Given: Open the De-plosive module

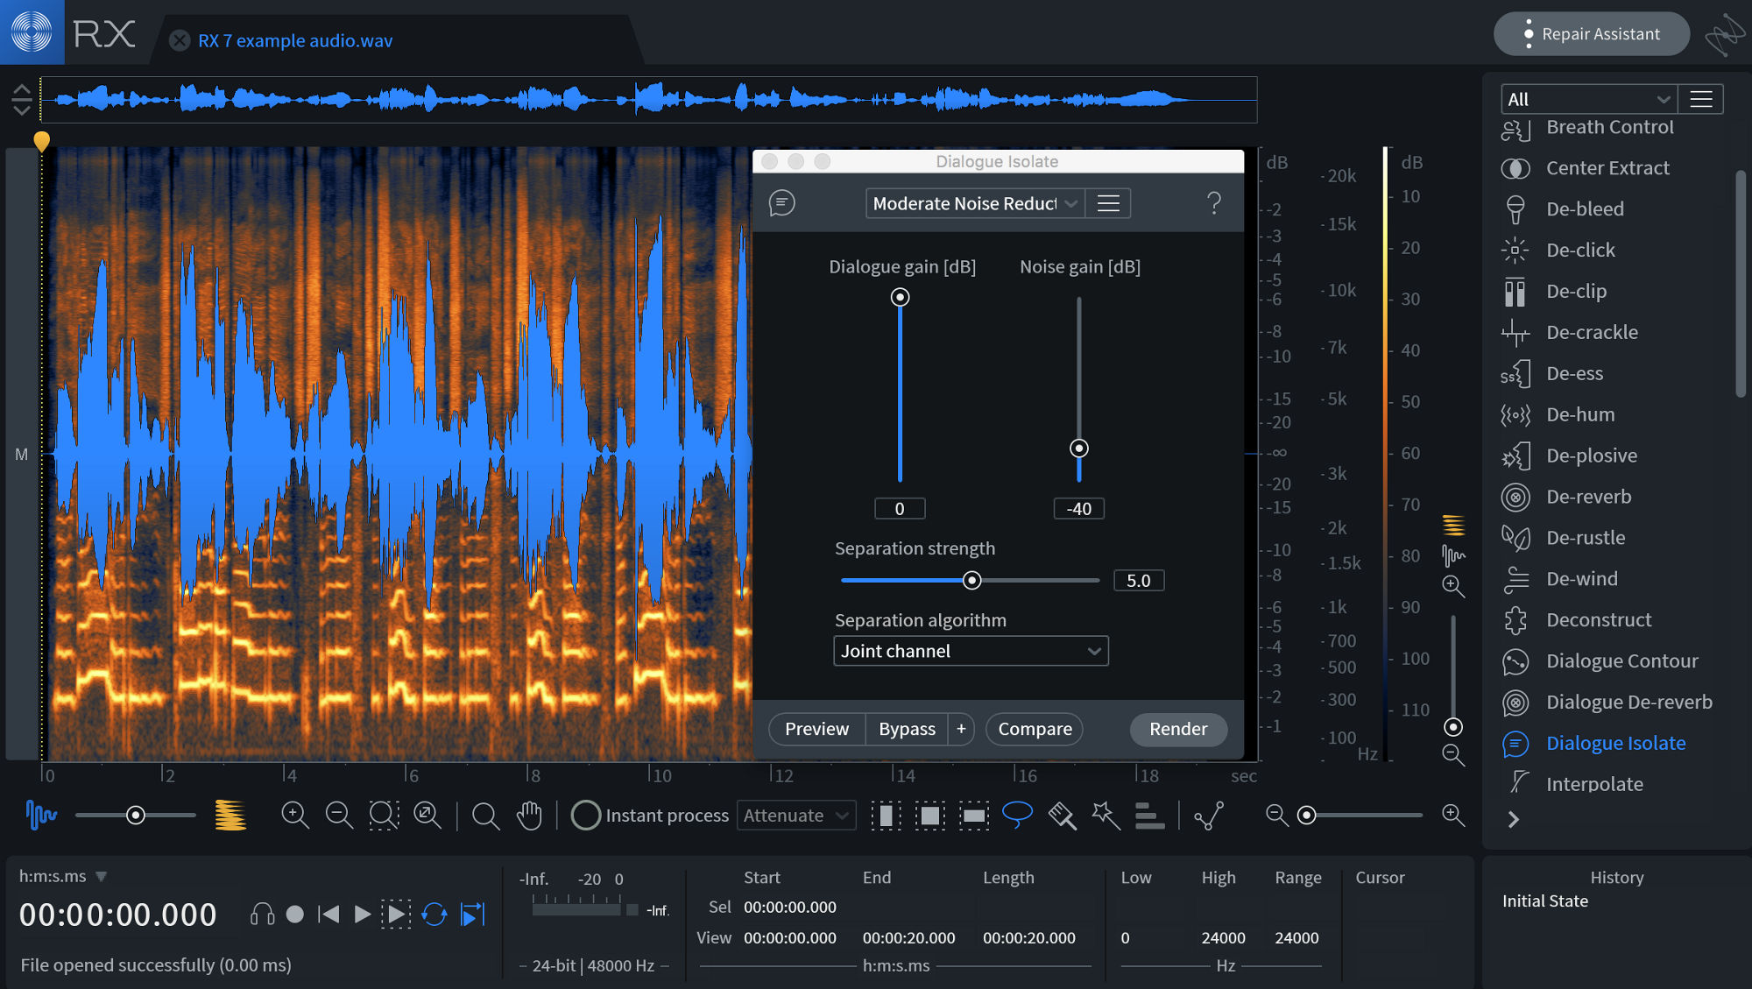Looking at the screenshot, I should [x=1592, y=456].
